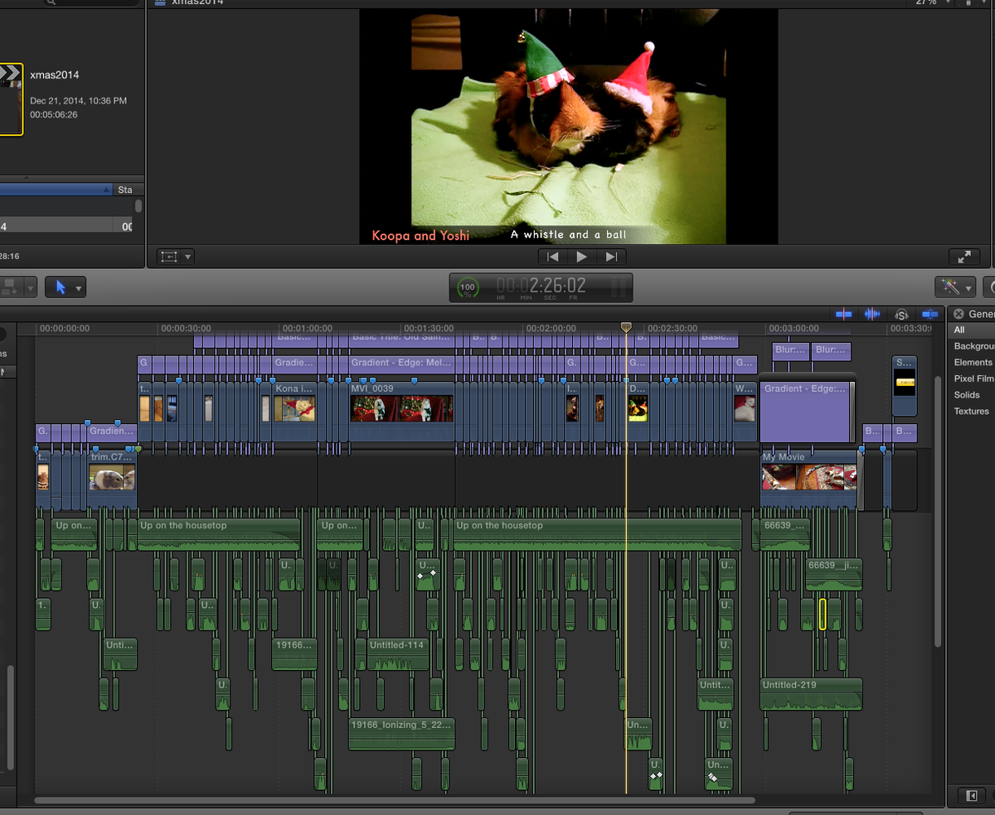Select the trim.C7 clip on primary storyline
The image size is (995, 815).
point(112,479)
